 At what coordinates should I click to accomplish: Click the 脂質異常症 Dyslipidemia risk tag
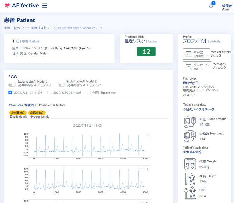pos(18,113)
